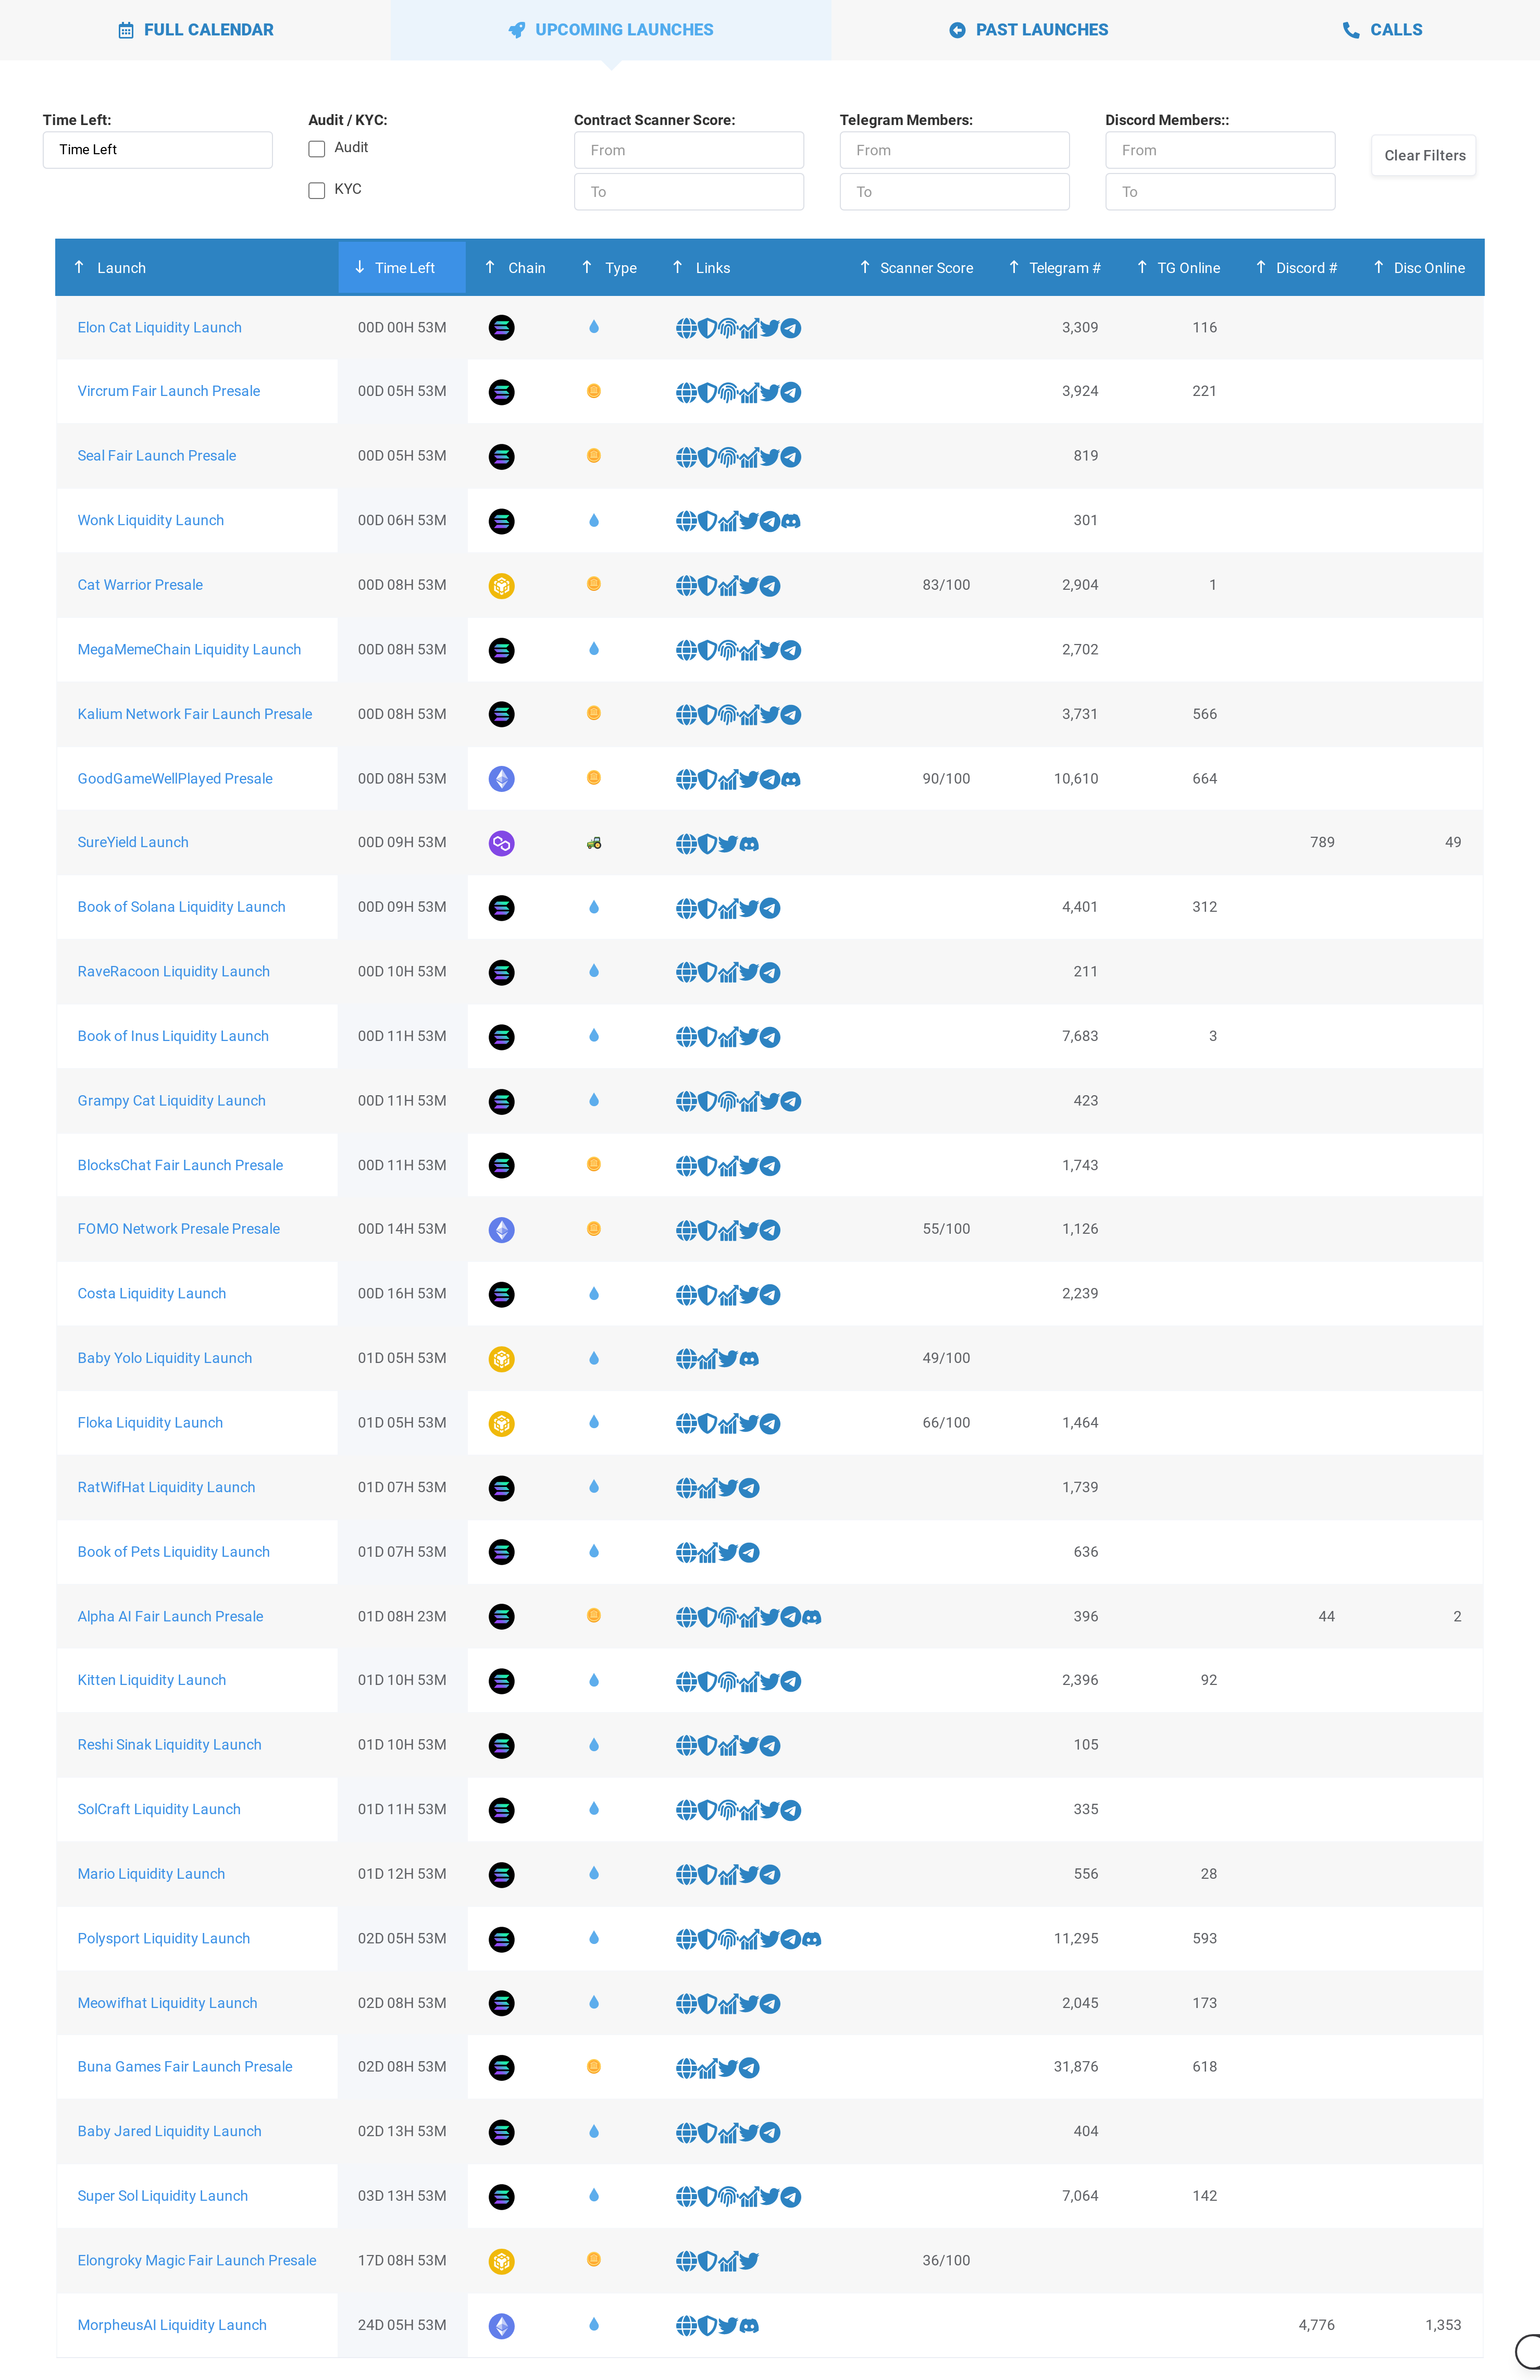Switch to Past Launches tab

tap(1029, 30)
